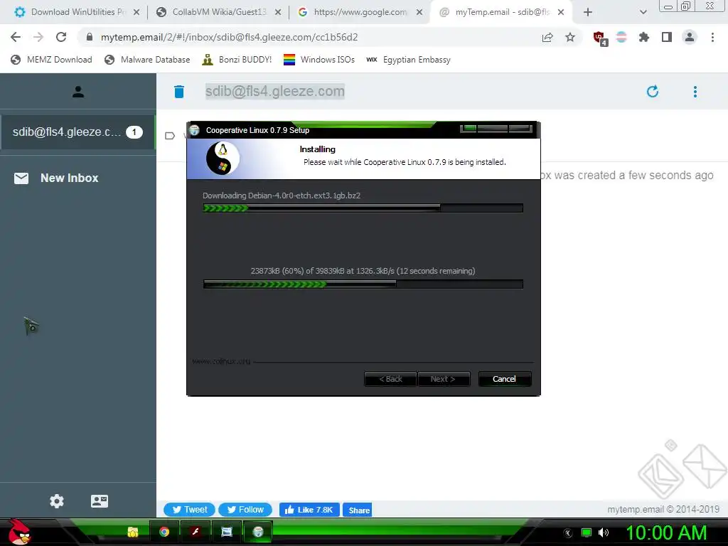Image resolution: width=728 pixels, height=546 pixels.
Task: Click the Facebook Like 7.8K button
Action: click(309, 509)
